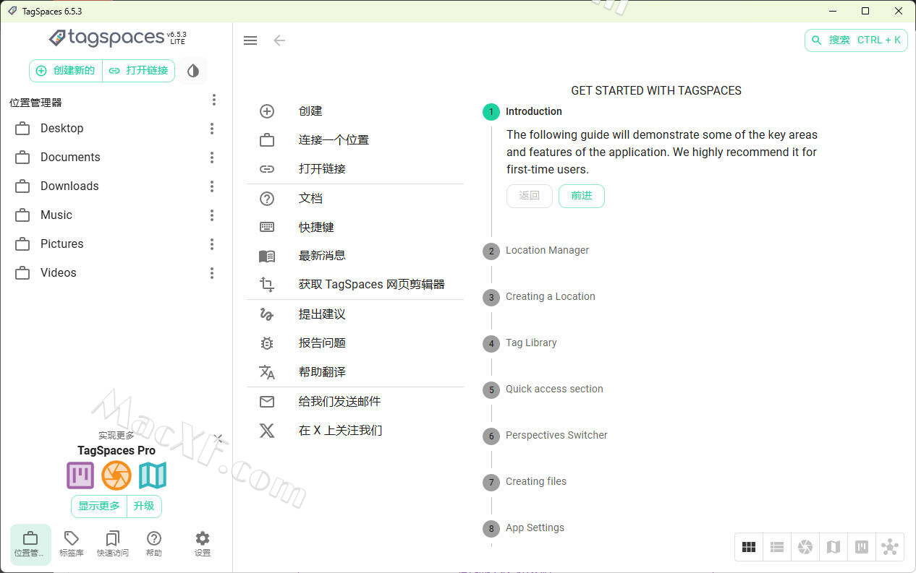
Task: Open the Desktop location options menu
Action: point(212,129)
